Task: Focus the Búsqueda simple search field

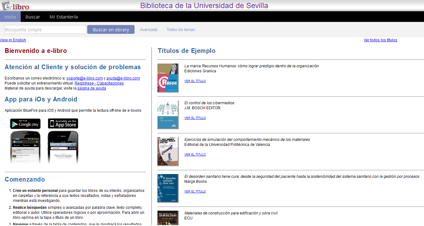Action: 45,29
